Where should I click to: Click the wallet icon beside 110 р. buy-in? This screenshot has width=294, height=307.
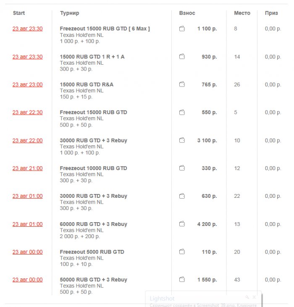tap(182, 252)
